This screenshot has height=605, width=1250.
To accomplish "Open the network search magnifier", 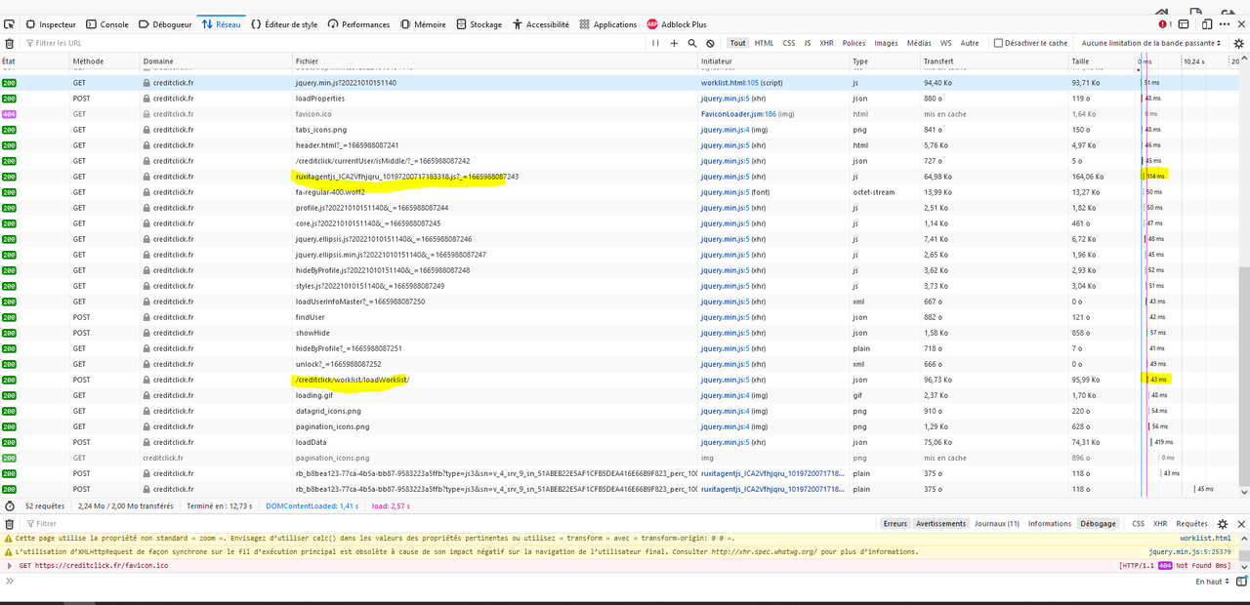I will pos(692,43).
